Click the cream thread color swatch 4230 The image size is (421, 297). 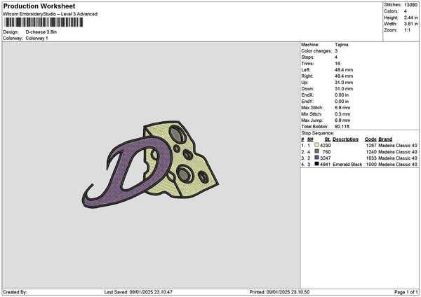(316, 145)
